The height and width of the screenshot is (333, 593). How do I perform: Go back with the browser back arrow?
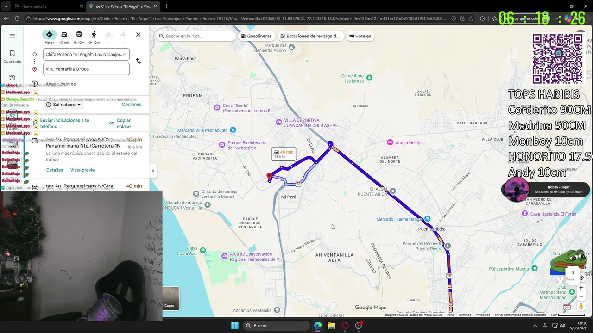pyautogui.click(x=6, y=18)
